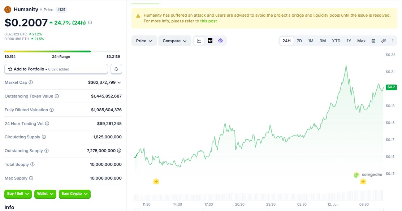Click the $0.154 range low value

(10, 57)
